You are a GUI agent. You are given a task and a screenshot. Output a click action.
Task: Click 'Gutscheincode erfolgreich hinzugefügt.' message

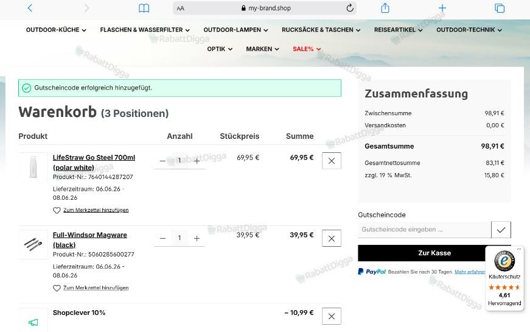point(93,88)
